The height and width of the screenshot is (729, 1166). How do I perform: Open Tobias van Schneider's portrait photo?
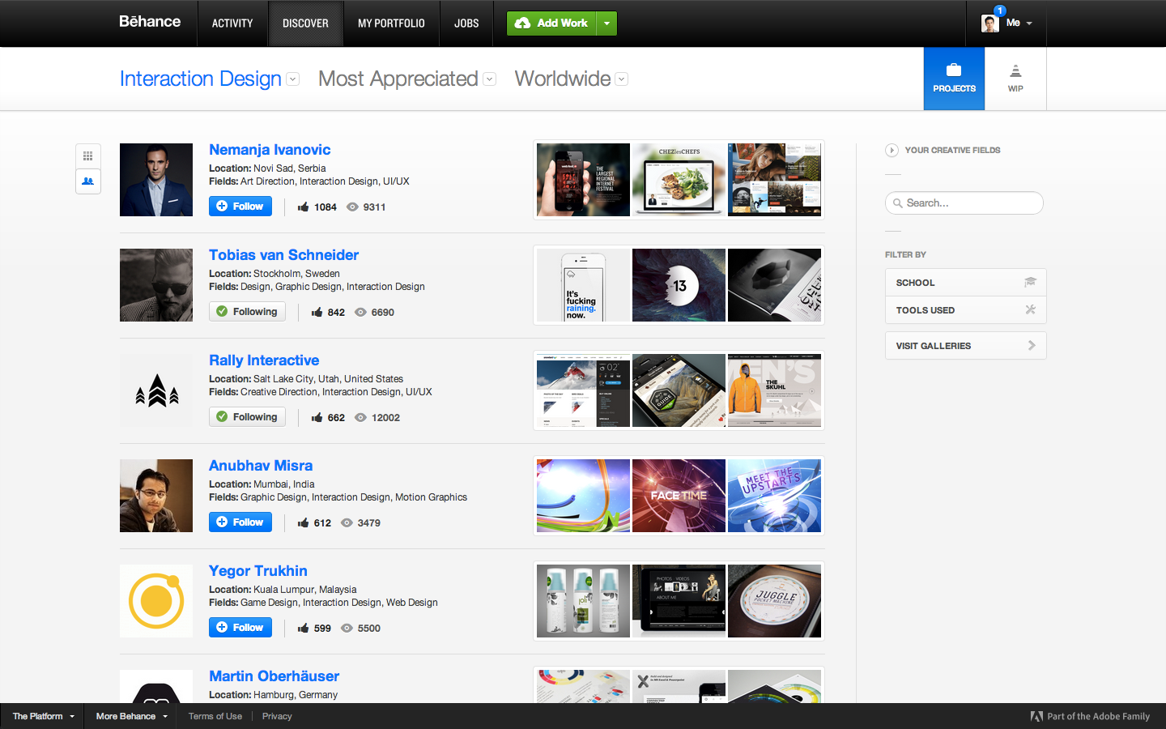click(x=156, y=285)
